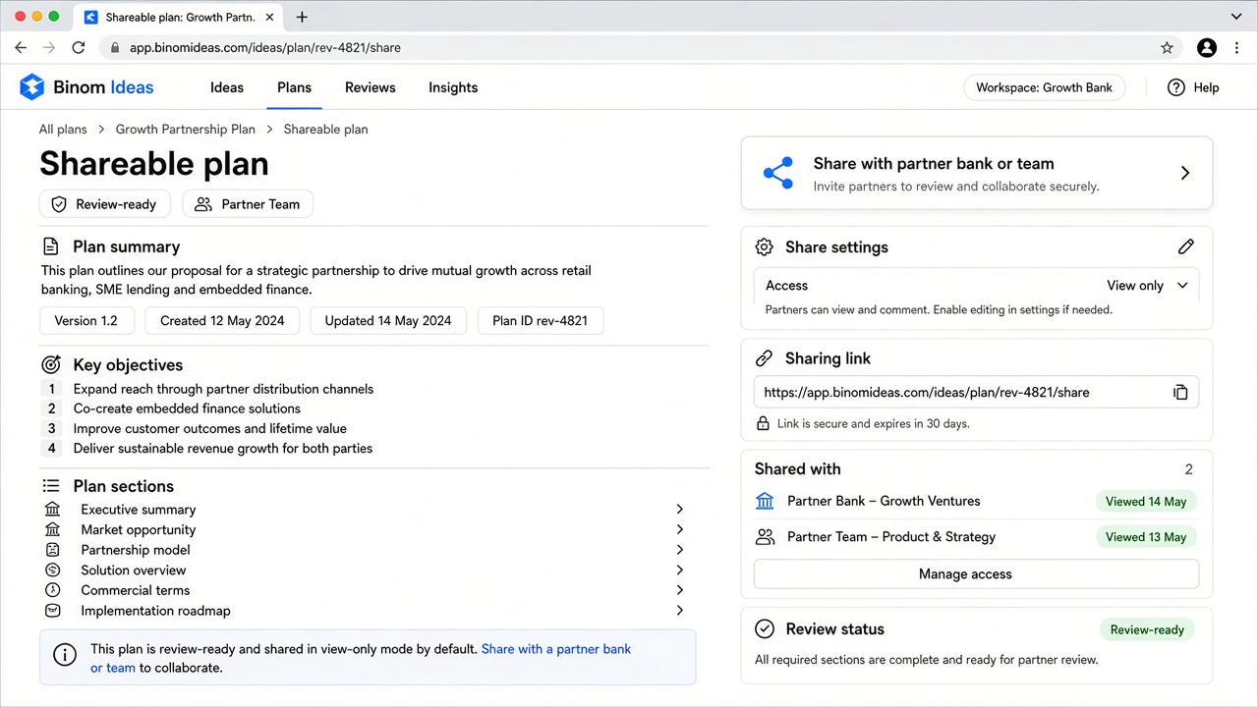Viewport: 1258px width, 707px height.
Task: Click the Review status checkmark icon
Action: pos(764,629)
